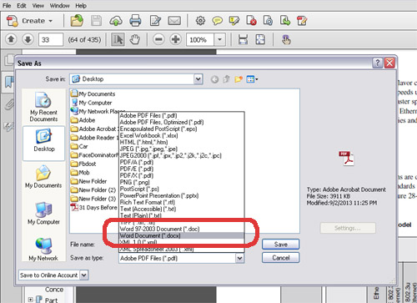This screenshot has height=303, width=417.
Task: Open Save to Online Account dropdown
Action: click(84, 275)
